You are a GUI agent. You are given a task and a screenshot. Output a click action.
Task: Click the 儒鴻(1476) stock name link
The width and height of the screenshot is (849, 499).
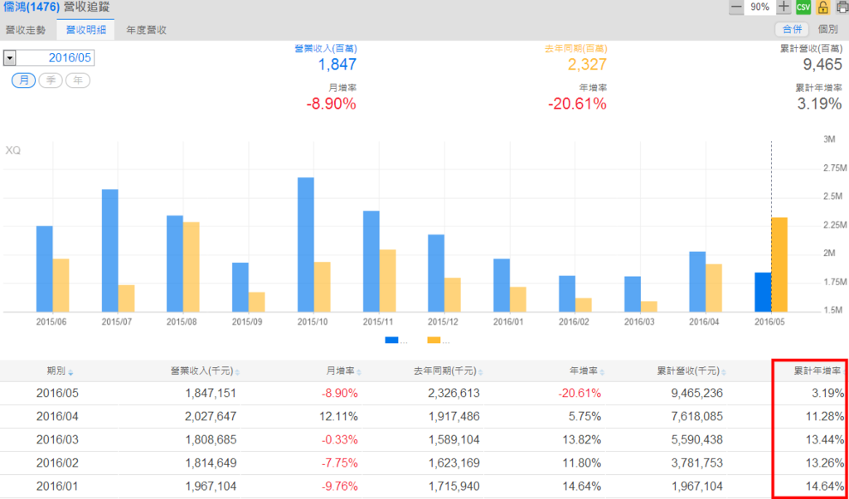pos(32,8)
